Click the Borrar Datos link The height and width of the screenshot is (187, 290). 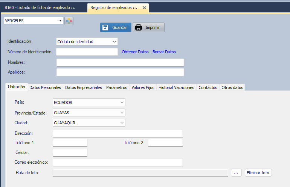[164, 52]
